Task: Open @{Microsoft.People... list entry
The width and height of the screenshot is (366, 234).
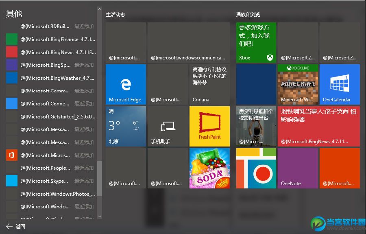Action: click(50, 168)
